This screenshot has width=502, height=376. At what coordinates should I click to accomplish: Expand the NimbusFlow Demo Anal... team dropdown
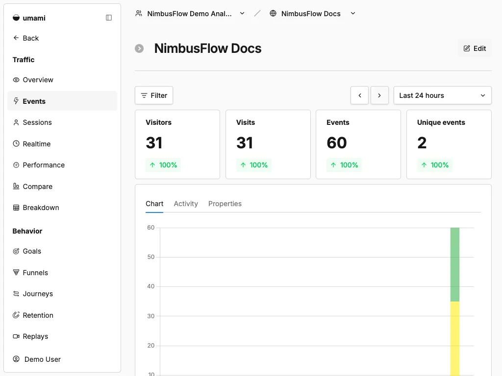coord(242,13)
